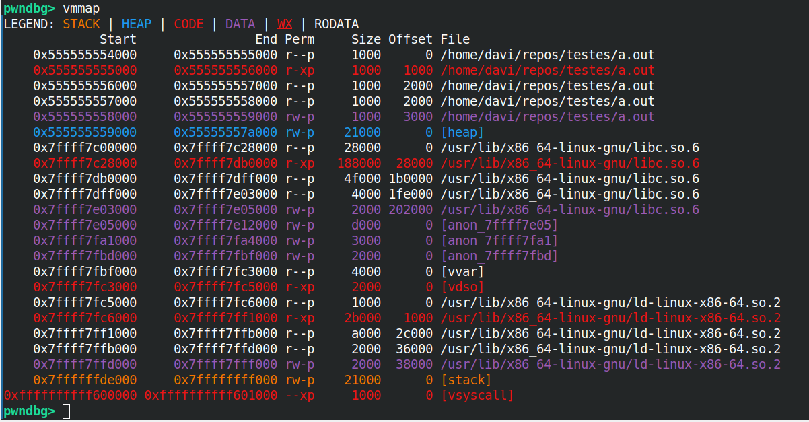Select the RODATA legend entry

click(336, 24)
